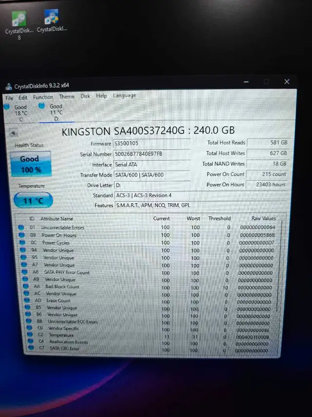Click status dot for Vendor Specific row
The height and width of the screenshot is (417, 312).
click(x=29, y=328)
